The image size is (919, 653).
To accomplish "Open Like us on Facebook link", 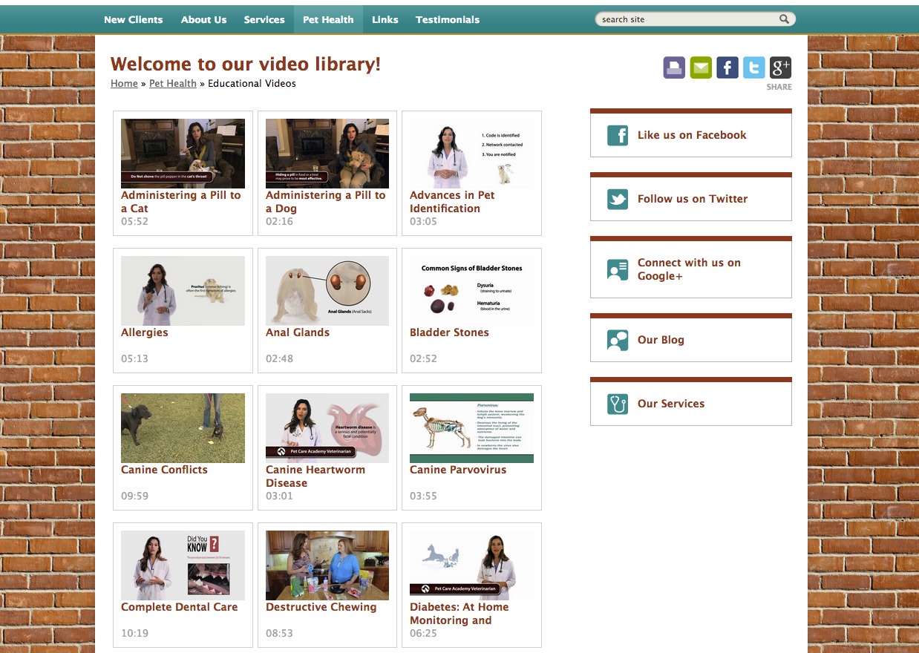I will (x=692, y=135).
